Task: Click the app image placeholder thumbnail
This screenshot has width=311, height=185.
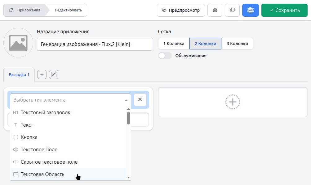Action: [x=18, y=43]
